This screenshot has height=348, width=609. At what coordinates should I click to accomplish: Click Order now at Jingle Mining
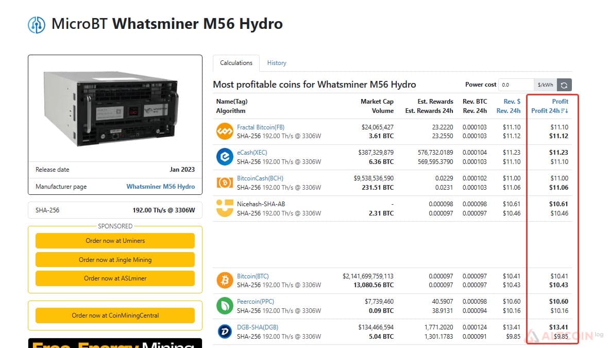point(115,260)
